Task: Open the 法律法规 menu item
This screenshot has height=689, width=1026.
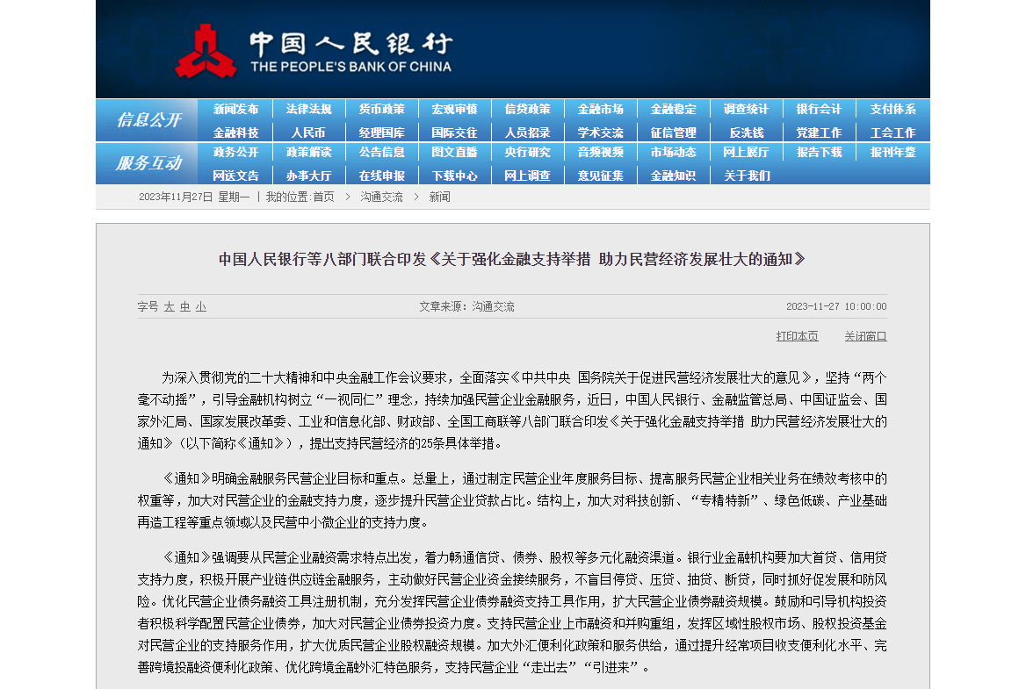Action: (x=308, y=109)
